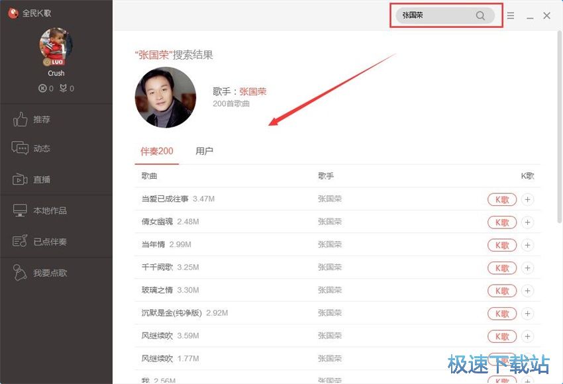
Task: Open 直播 live video sidebar item
Action: (x=31, y=179)
